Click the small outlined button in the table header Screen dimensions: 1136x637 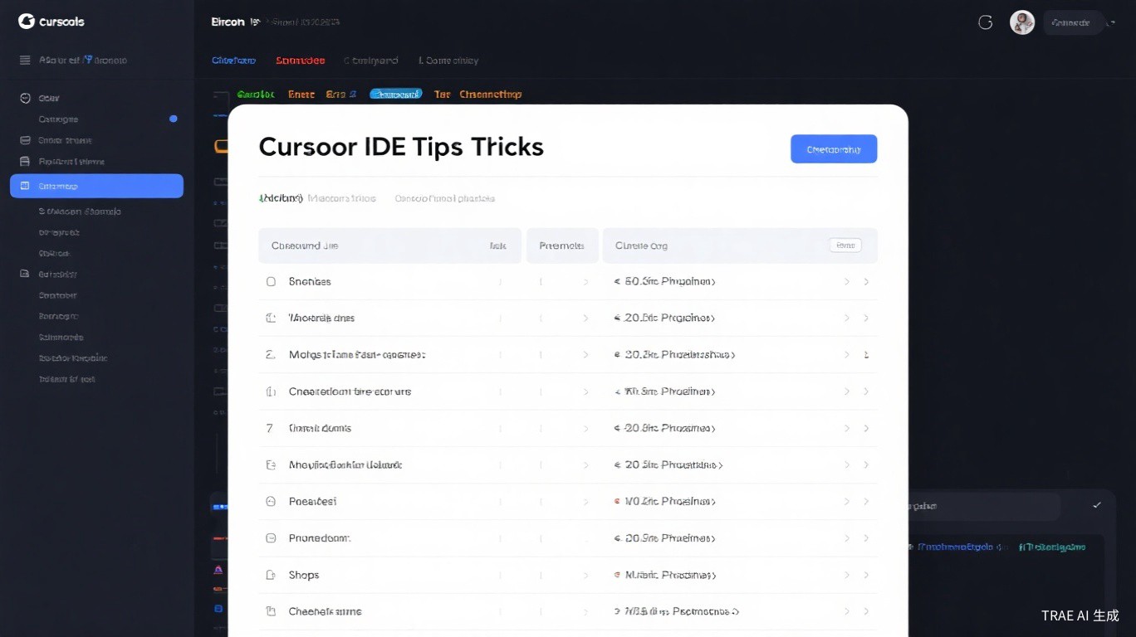tap(845, 246)
